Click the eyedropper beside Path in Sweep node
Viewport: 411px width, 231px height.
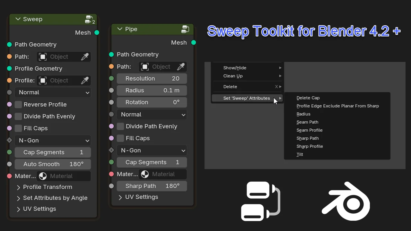point(85,57)
